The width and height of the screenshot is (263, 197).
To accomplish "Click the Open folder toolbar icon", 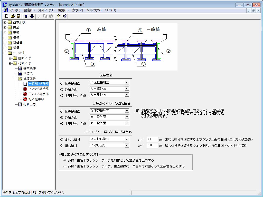I will click(13, 16).
